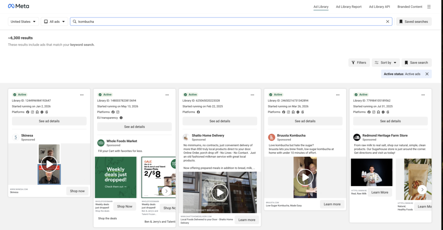Image resolution: width=443 pixels, height=230 pixels.
Task: Click Bruusta Kombucha avatar logo
Action: [271, 137]
